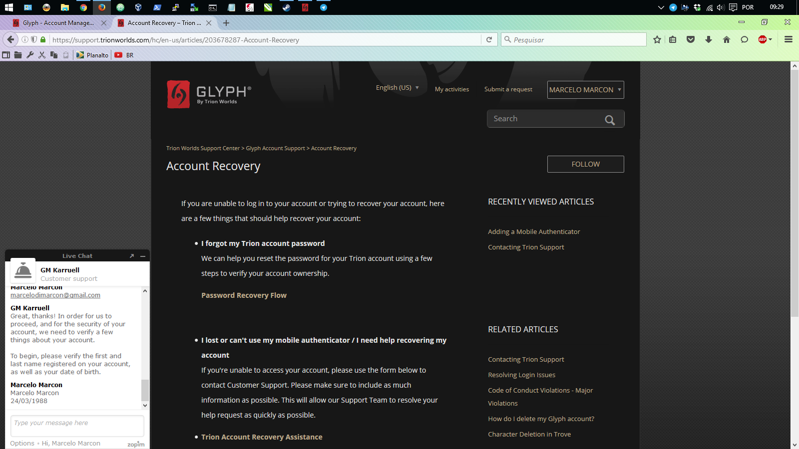Click the tracking protection shield icon
The width and height of the screenshot is (799, 449).
pyautogui.click(x=34, y=39)
